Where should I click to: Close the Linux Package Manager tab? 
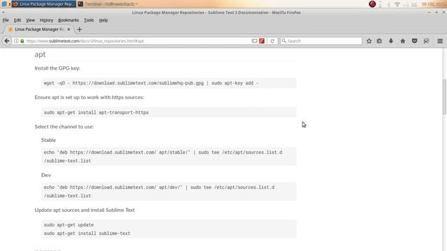[68, 29]
